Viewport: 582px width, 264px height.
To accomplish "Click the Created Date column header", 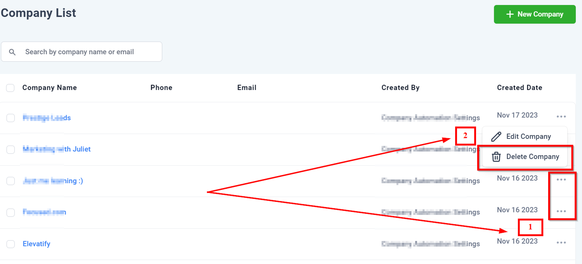I will [x=519, y=87].
